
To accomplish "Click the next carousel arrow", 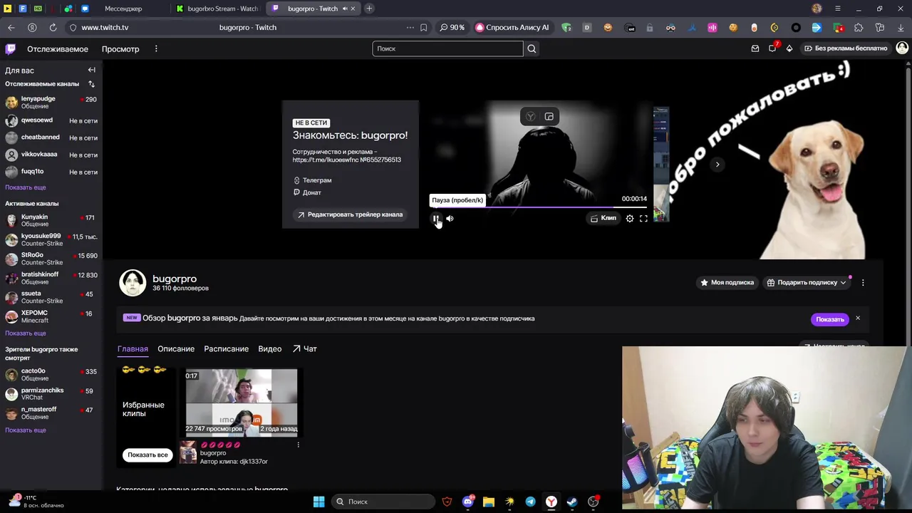I will (x=717, y=165).
